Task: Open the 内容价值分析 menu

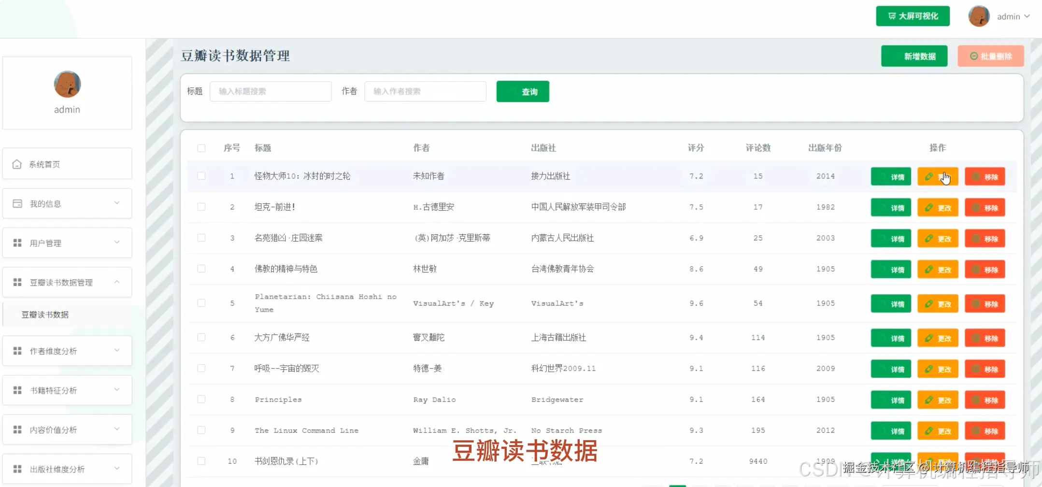Action: [x=67, y=430]
